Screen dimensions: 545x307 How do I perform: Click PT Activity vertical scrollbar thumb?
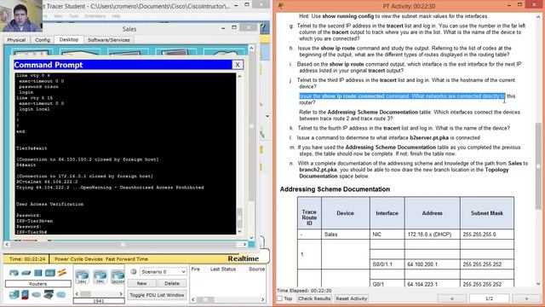[x=538, y=166]
